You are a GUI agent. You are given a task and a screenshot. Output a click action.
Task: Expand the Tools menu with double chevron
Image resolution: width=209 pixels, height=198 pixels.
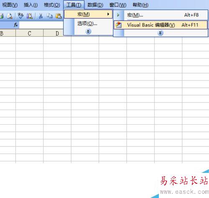coord(88,31)
